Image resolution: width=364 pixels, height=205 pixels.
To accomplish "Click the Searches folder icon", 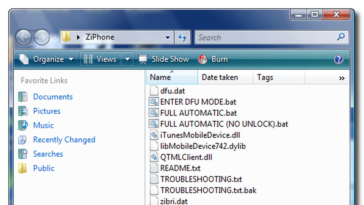I will point(23,154).
